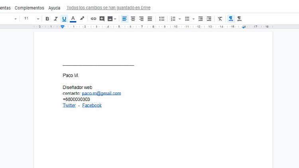Screen dimensions: 299x168
Task: Insert a link with the chain icon
Action: (x=94, y=19)
